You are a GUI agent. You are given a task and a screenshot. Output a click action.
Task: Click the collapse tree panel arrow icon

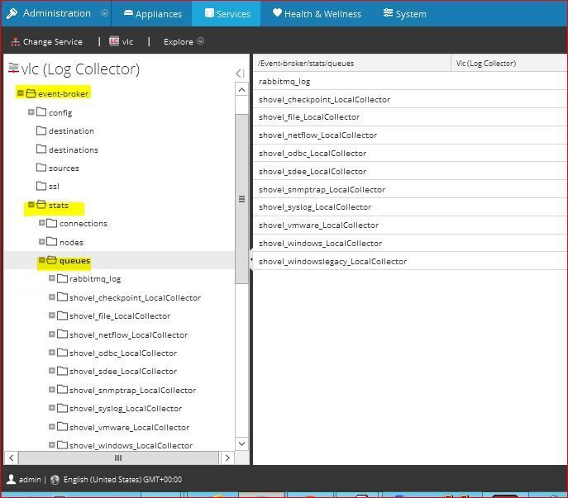(x=240, y=73)
